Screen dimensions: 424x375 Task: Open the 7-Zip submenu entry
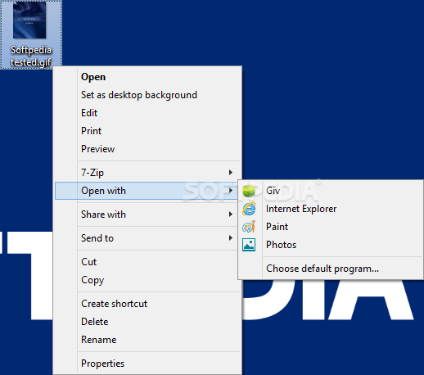coord(147,173)
